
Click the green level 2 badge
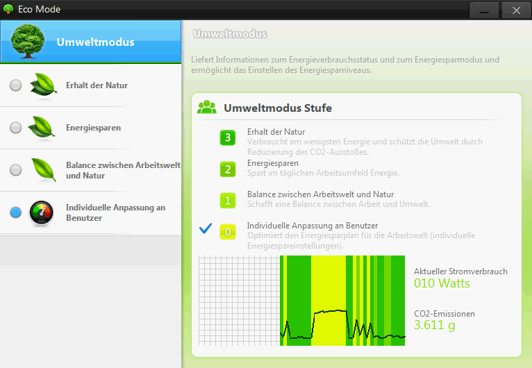pos(228,169)
